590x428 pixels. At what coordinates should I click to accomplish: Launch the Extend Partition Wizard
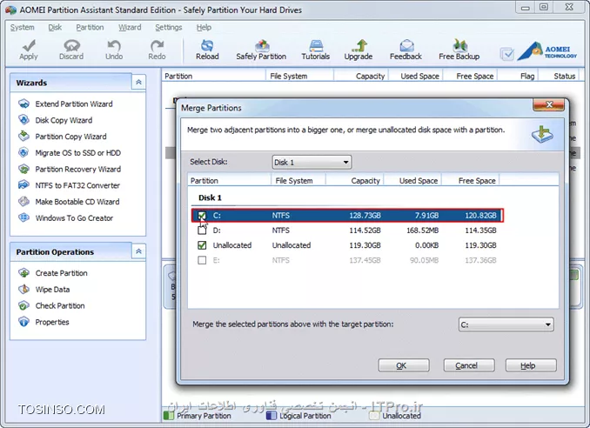coord(74,104)
